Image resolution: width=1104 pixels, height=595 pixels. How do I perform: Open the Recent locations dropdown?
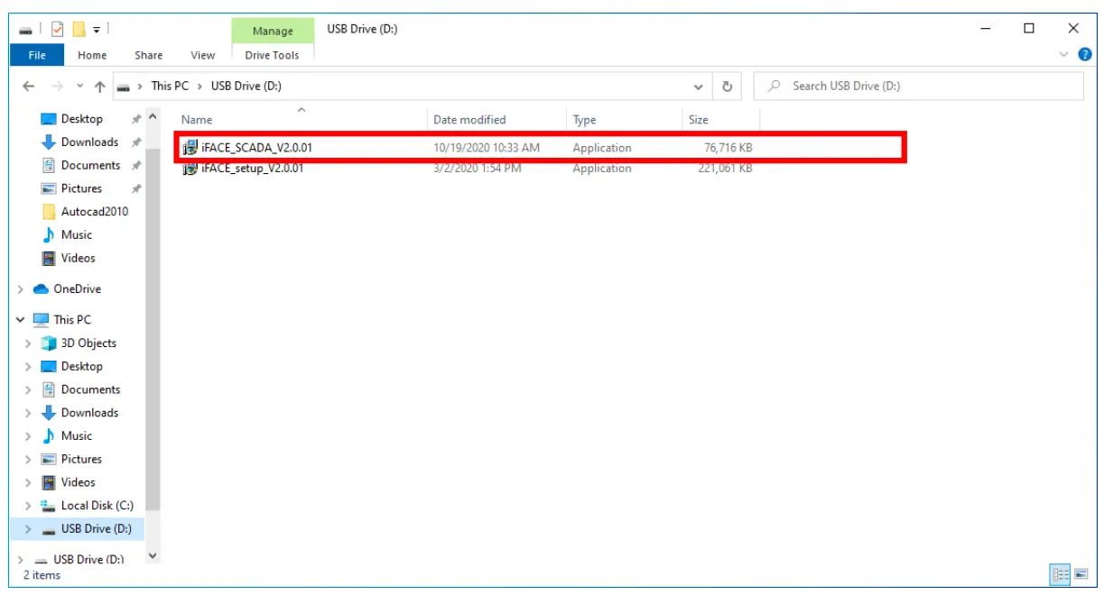click(79, 87)
